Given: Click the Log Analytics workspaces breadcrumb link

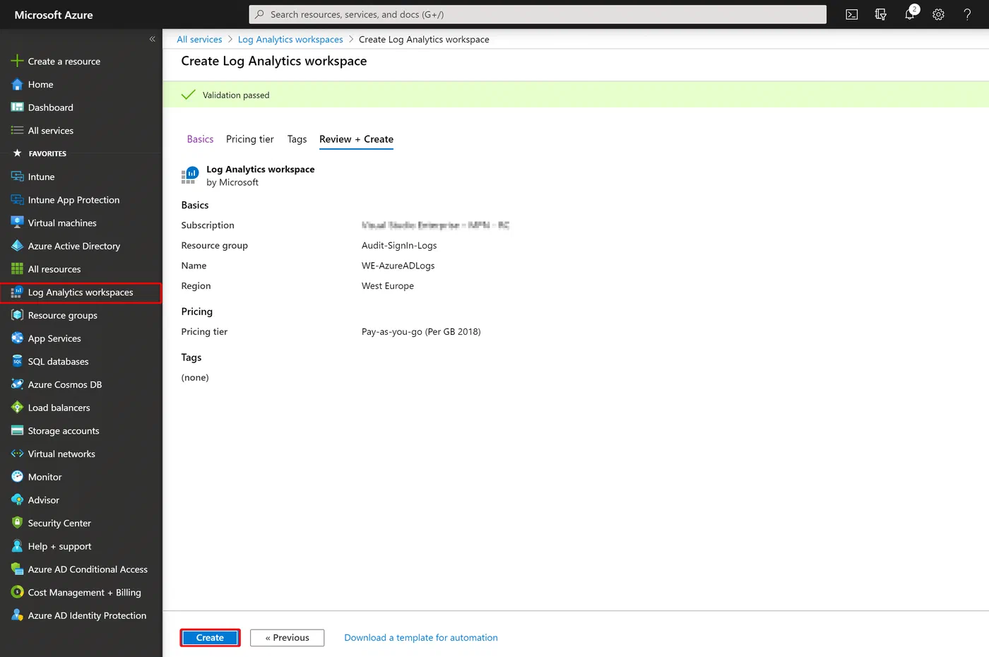Looking at the screenshot, I should tap(290, 40).
